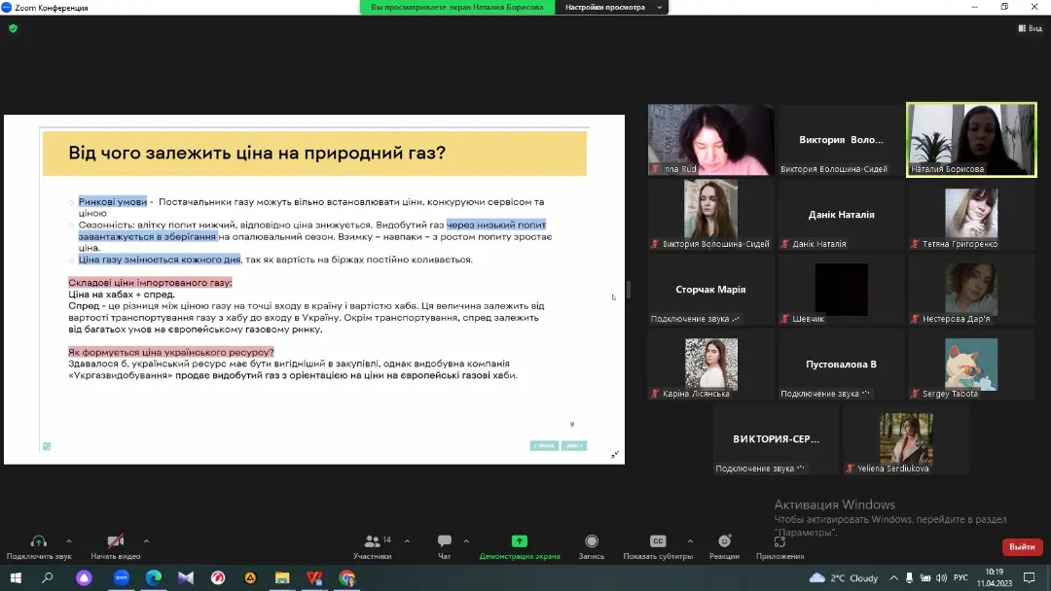Toggle Показать субтитры captions
This screenshot has width=1051, height=591.
click(x=658, y=541)
